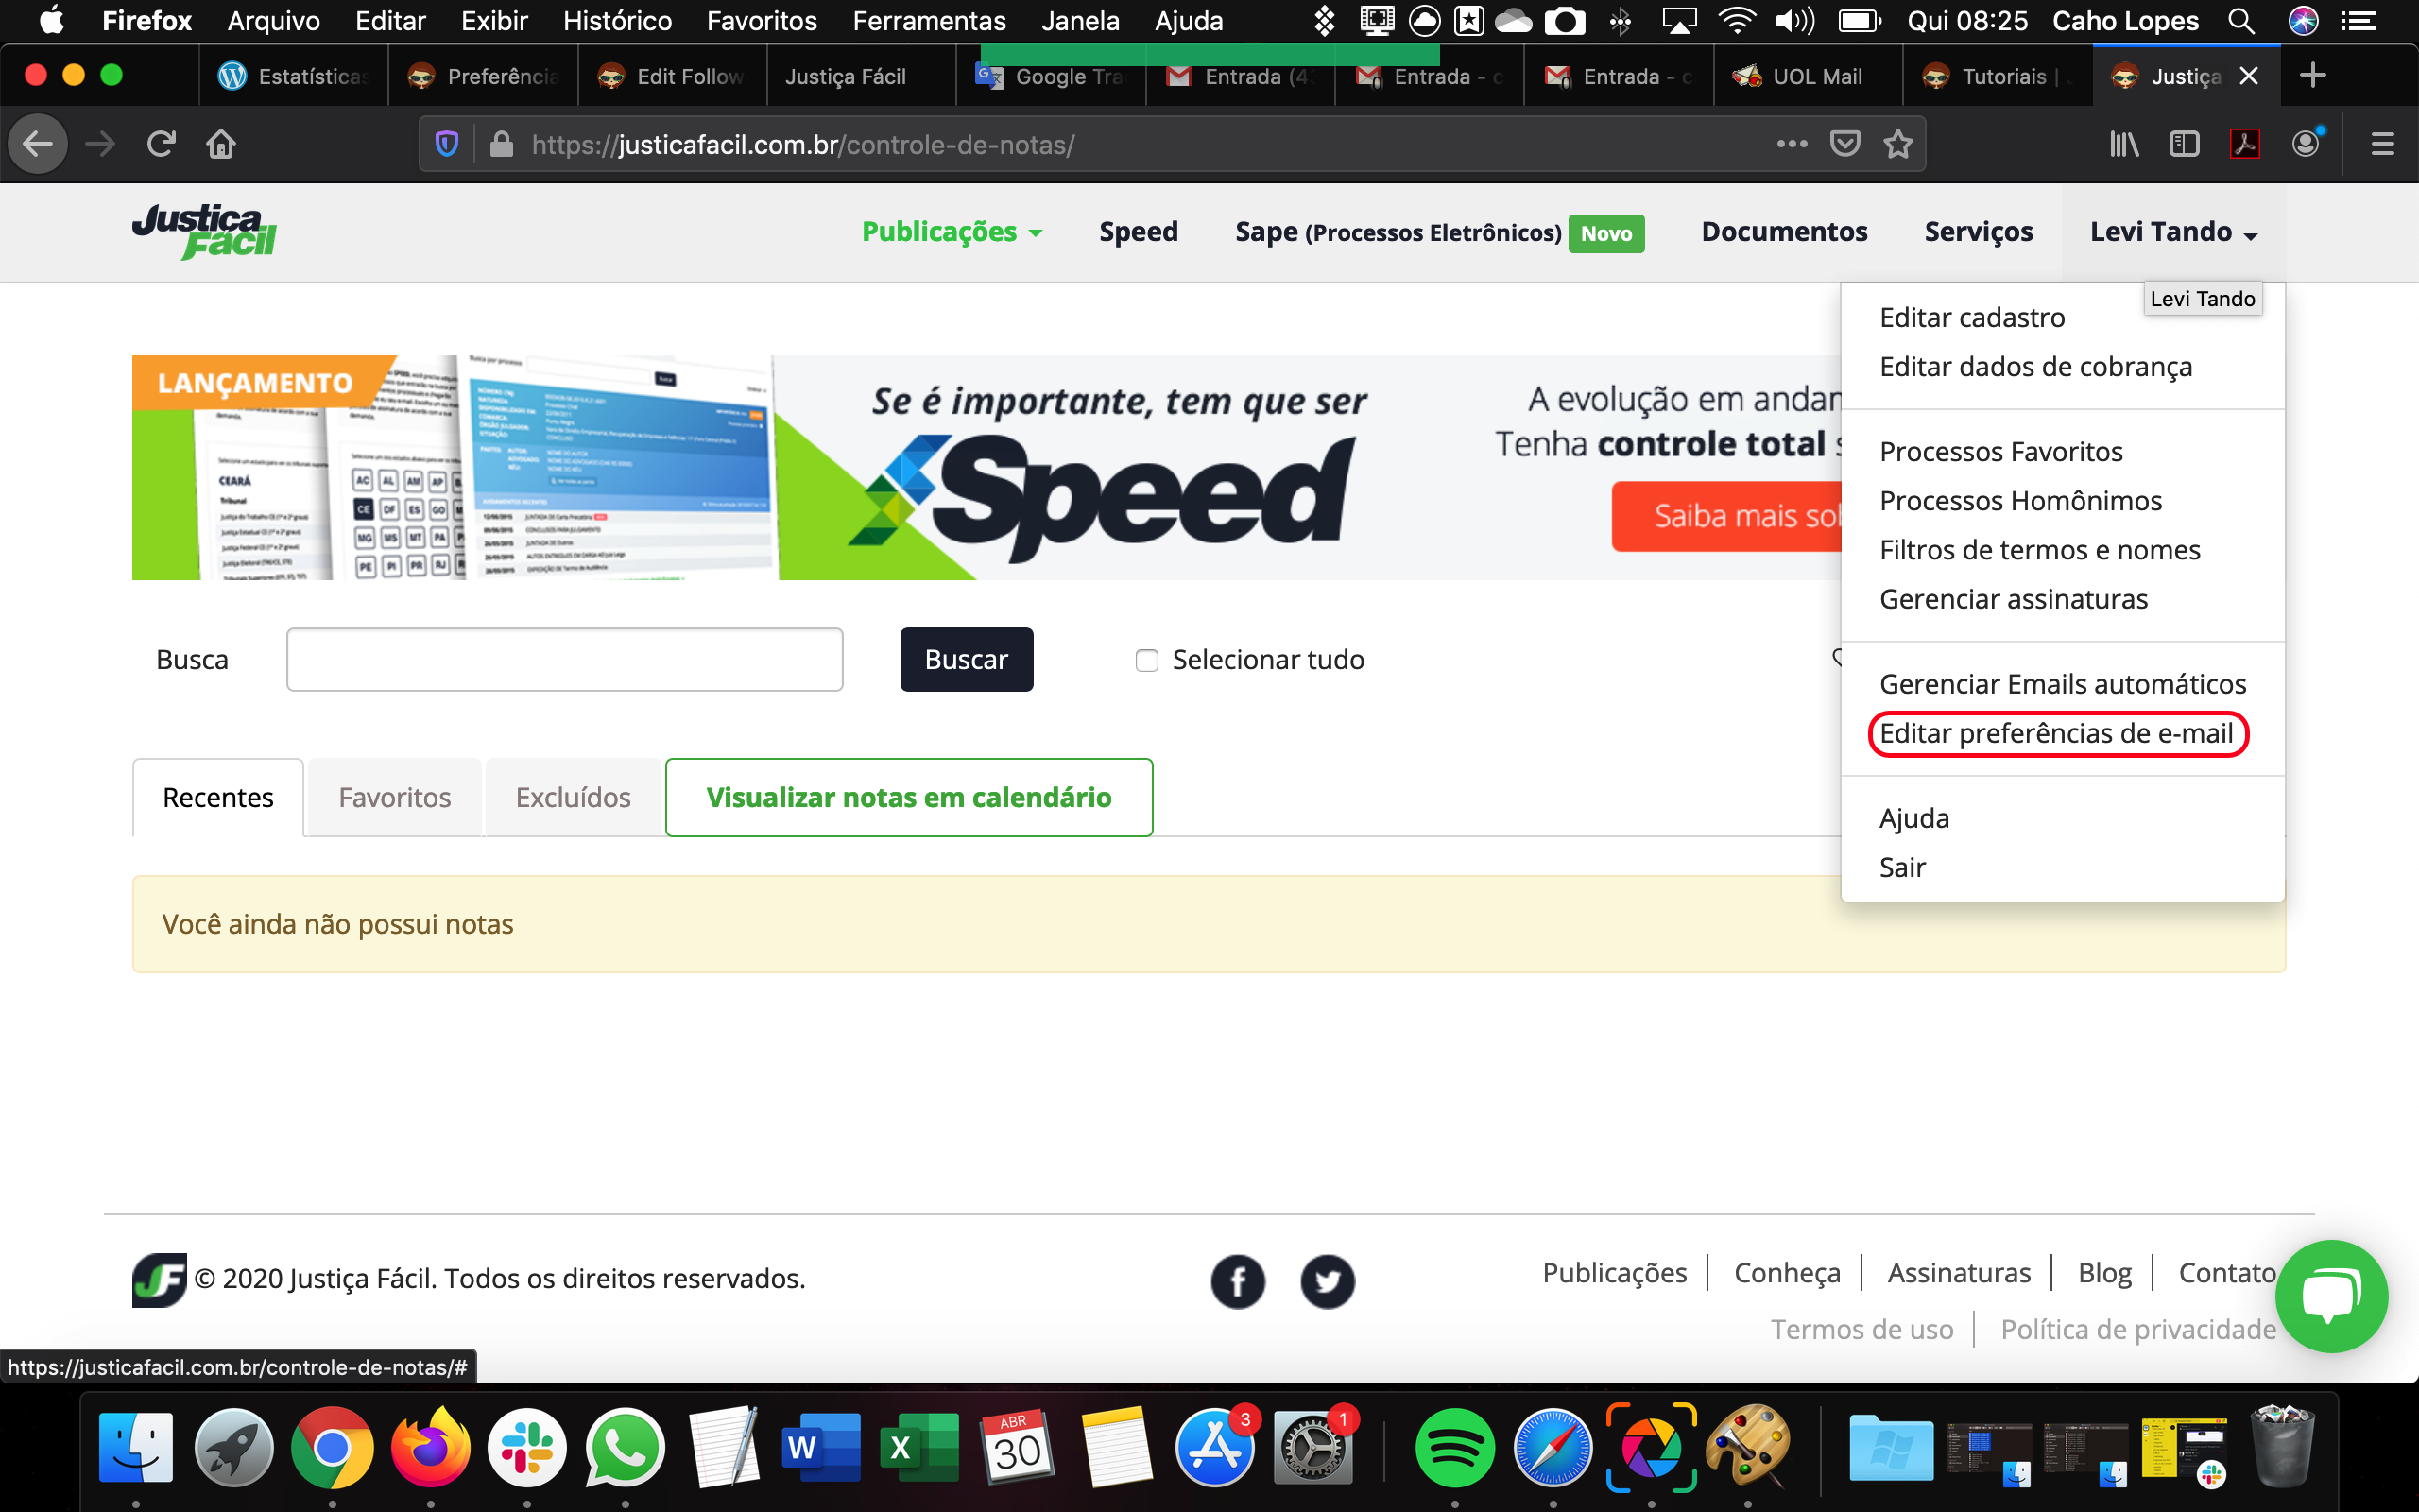Image resolution: width=2419 pixels, height=1512 pixels.
Task: Save page to Pocket icon
Action: tap(1844, 145)
